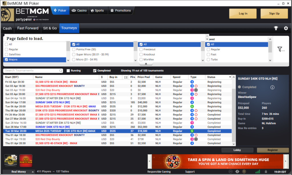Open the Take a Spin promo banner
The width and height of the screenshot is (292, 175).
[218, 161]
